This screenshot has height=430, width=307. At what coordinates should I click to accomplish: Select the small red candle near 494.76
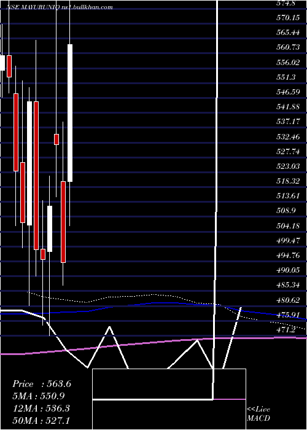click(43, 254)
